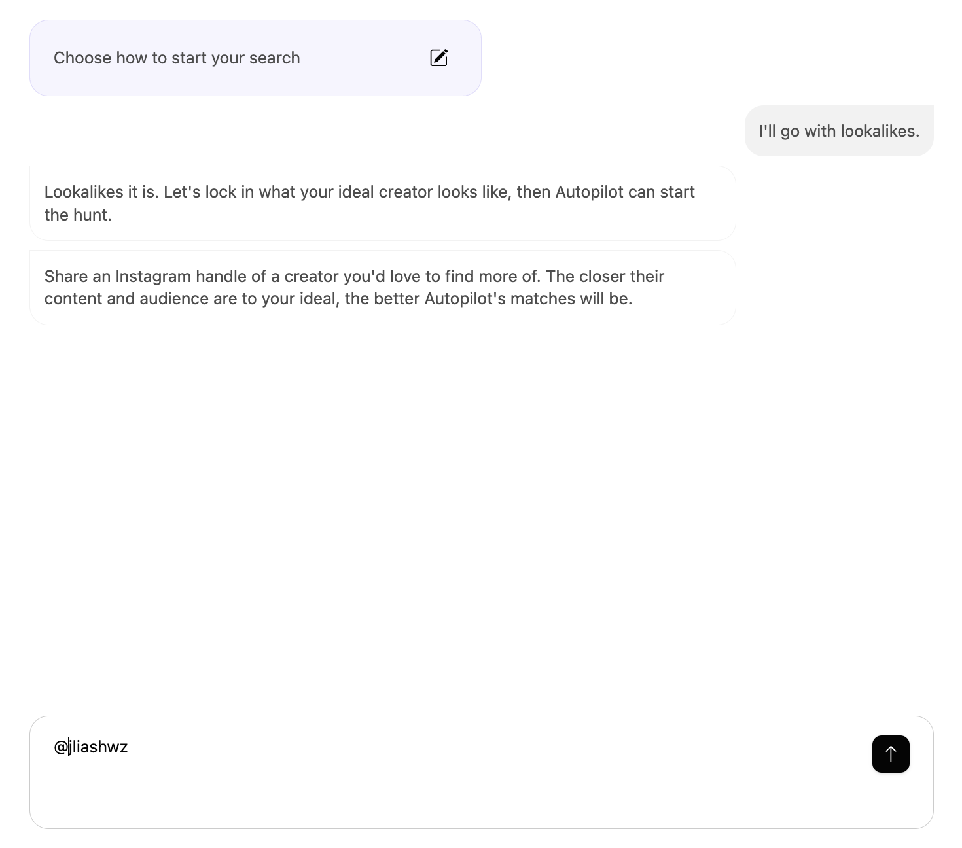Focus the message input box
The image size is (962, 848).
coord(452,772)
